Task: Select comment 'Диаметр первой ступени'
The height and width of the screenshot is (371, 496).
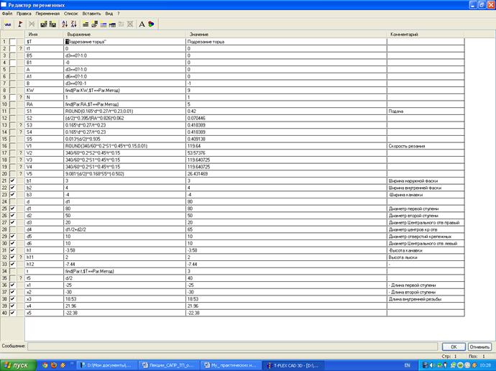Action: coord(426,209)
